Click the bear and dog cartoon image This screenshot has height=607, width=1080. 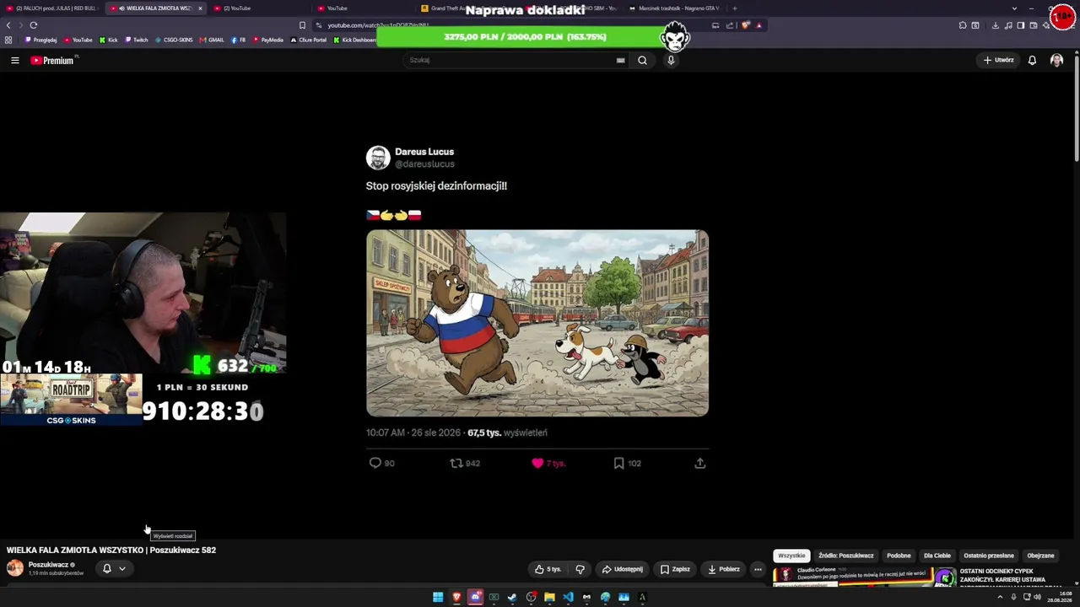(x=537, y=323)
